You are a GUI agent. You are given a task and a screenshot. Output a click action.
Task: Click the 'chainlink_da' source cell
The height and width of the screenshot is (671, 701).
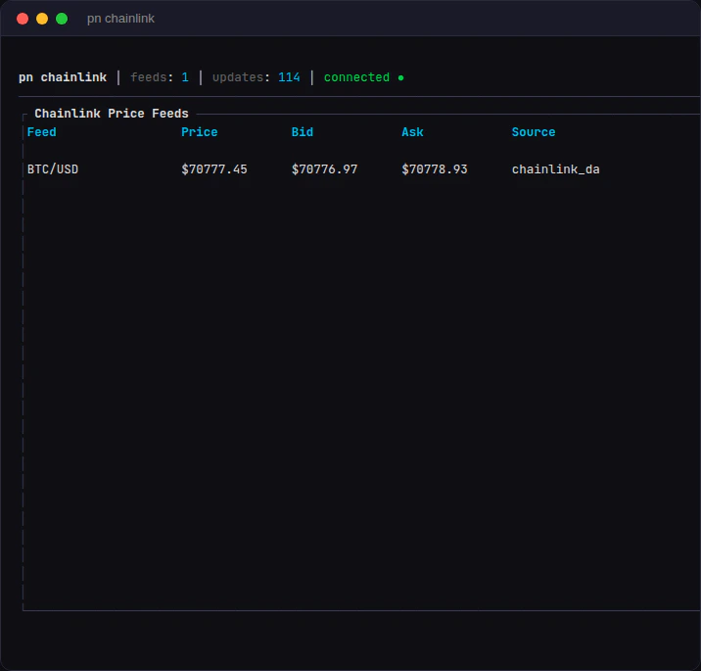556,169
